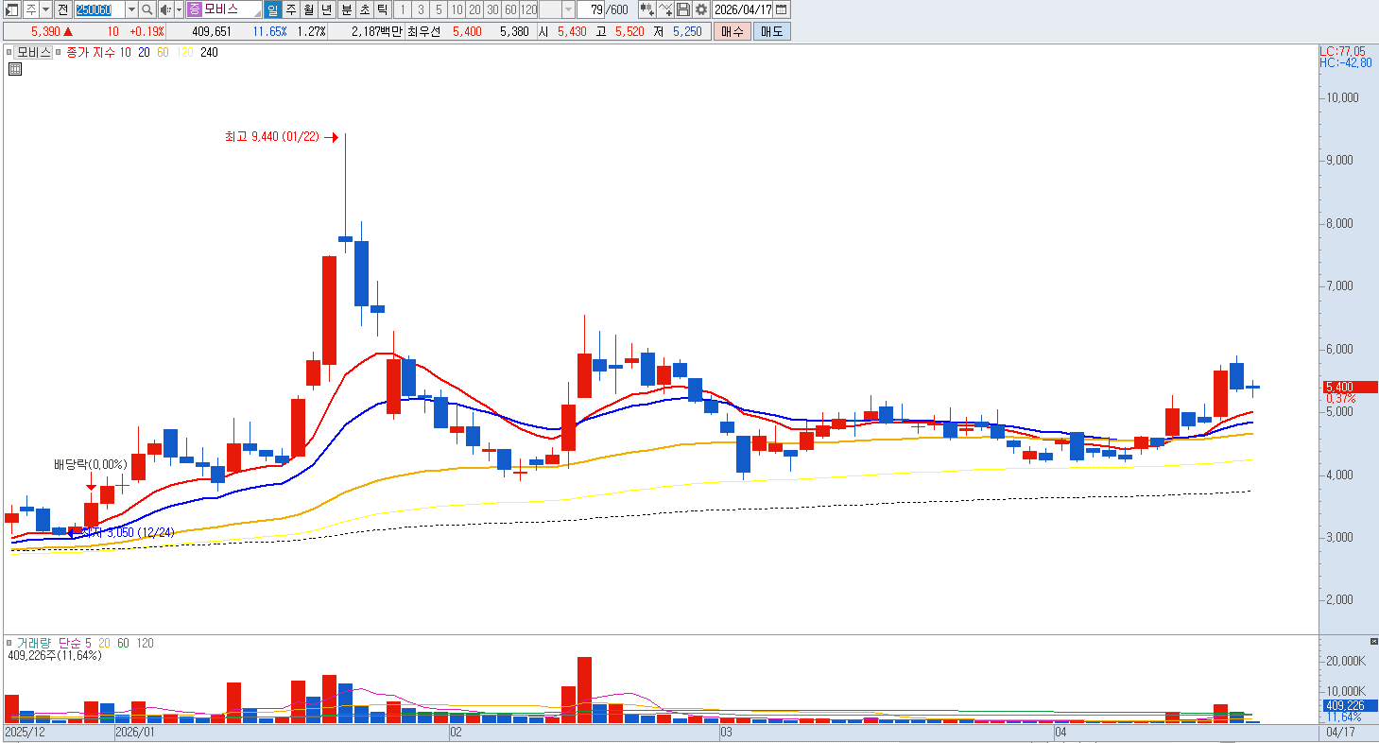This screenshot has width=1379, height=743.
Task: Expand the speaker icon dropdown arrow
Action: click(179, 9)
